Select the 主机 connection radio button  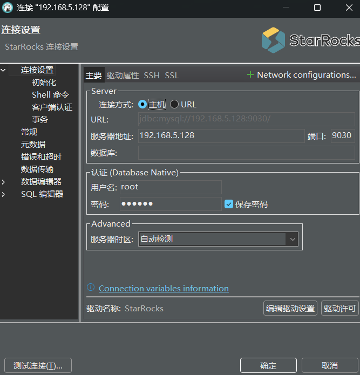click(142, 104)
